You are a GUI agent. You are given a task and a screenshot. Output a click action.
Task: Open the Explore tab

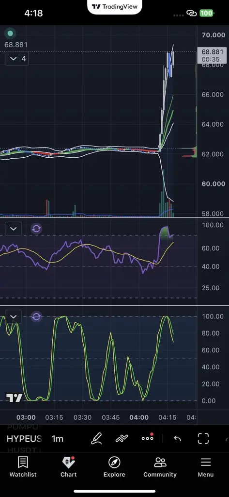coord(114,466)
